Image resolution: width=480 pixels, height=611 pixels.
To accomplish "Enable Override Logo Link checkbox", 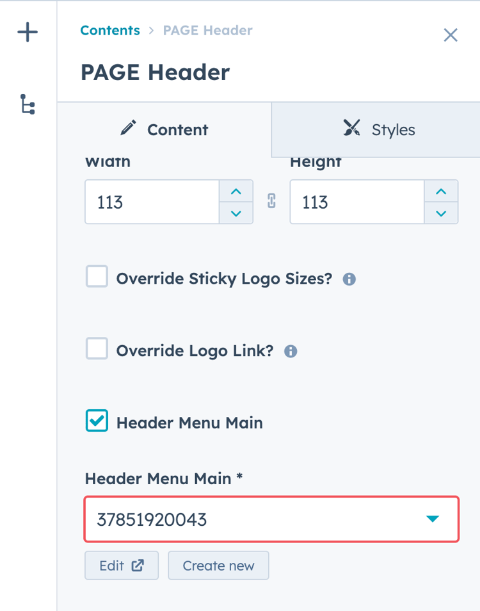I will 97,349.
